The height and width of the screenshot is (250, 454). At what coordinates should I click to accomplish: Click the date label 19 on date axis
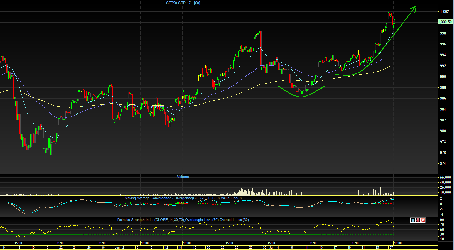[x=349, y=247]
